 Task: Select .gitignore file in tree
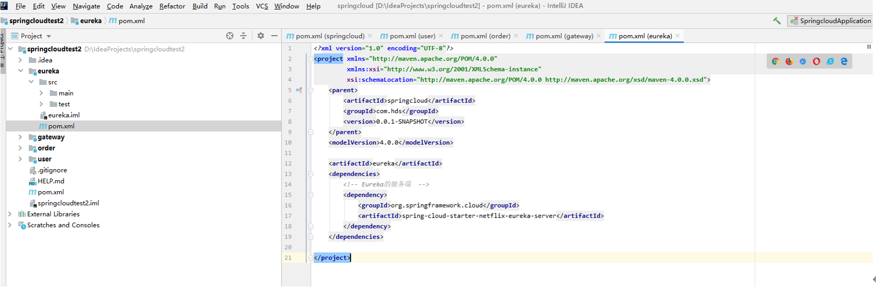coord(52,170)
